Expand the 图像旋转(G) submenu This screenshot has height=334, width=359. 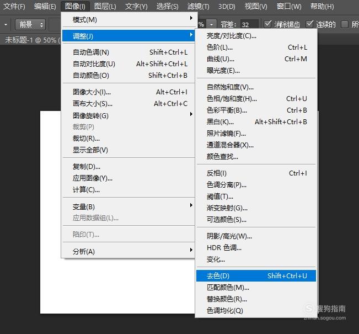(128, 115)
